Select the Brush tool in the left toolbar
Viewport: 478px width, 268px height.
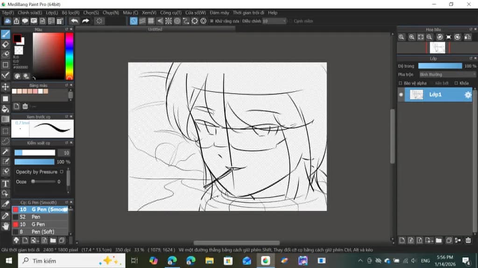6,34
